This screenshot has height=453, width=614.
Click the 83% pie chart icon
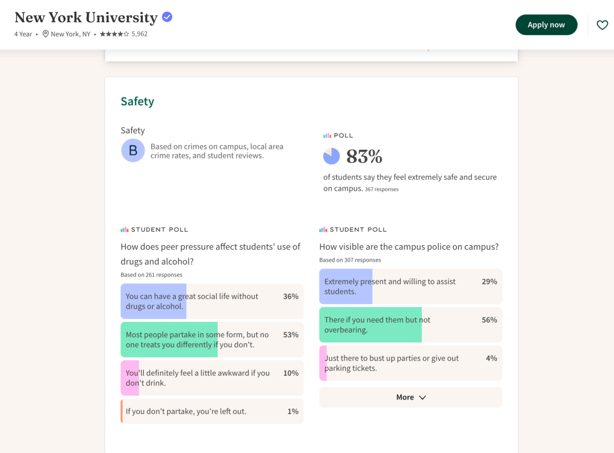(x=331, y=156)
